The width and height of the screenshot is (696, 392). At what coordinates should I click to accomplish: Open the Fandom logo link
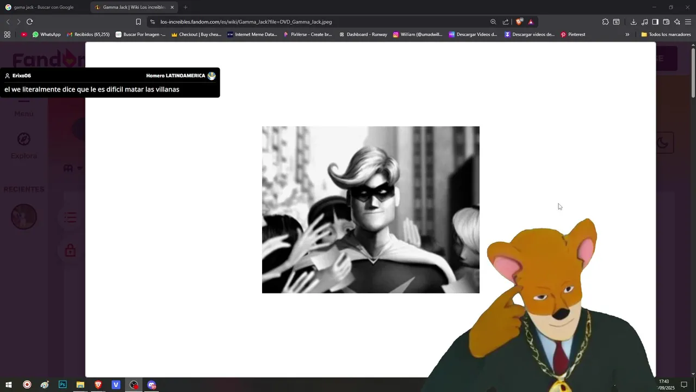49,59
